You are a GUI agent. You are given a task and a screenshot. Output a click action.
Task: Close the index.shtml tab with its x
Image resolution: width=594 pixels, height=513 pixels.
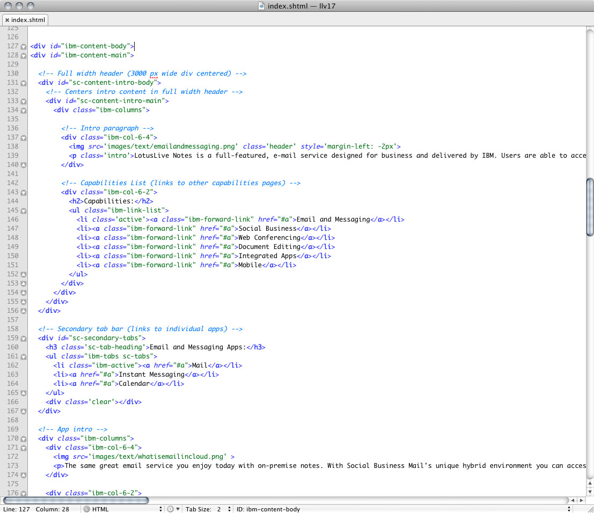[x=7, y=20]
